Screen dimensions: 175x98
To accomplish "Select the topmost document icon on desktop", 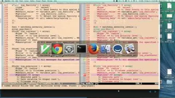I will tap(169, 6).
